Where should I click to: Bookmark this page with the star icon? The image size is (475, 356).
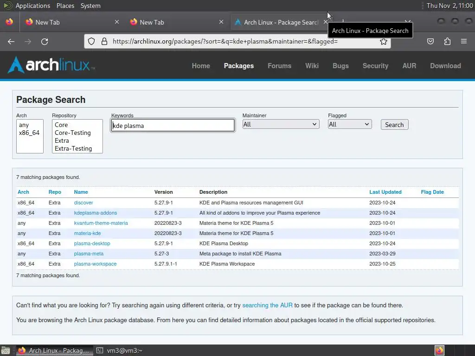pyautogui.click(x=384, y=41)
